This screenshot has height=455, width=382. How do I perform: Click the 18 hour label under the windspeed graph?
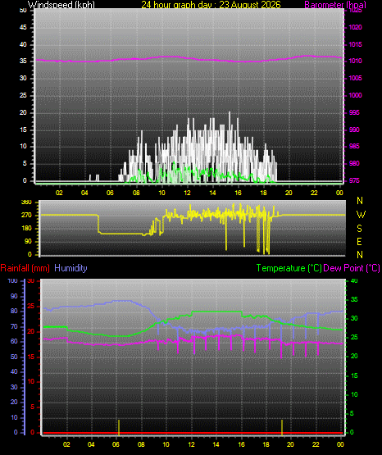(263, 193)
